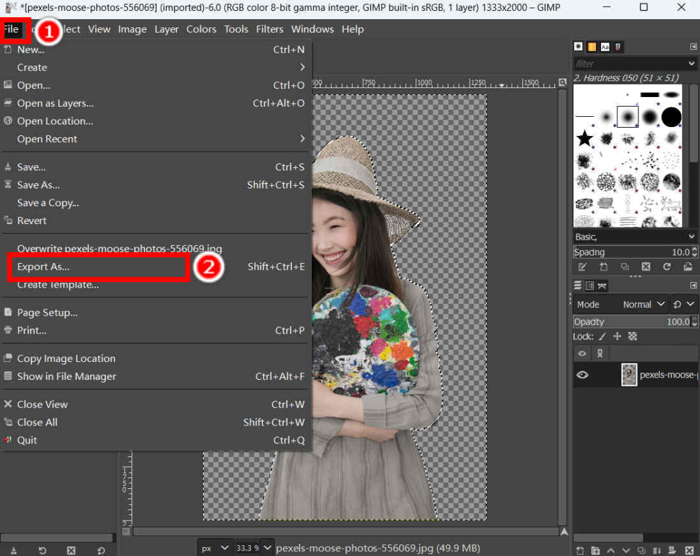Duplicate the current layer
The height and width of the screenshot is (556, 700).
[x=643, y=550]
